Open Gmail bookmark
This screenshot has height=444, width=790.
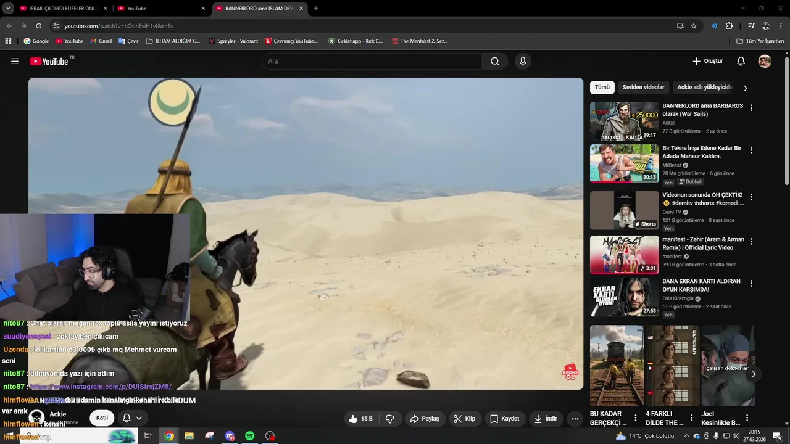point(101,41)
